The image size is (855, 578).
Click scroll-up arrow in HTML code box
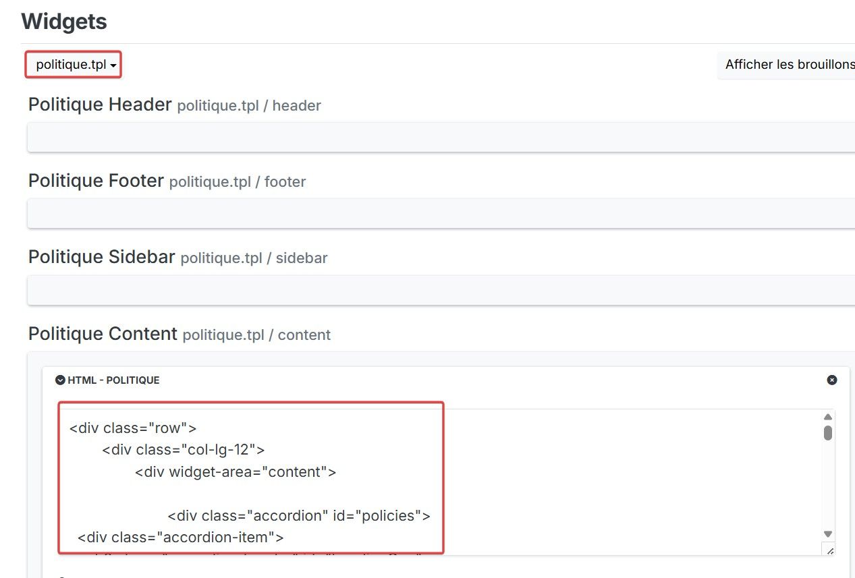pos(828,417)
